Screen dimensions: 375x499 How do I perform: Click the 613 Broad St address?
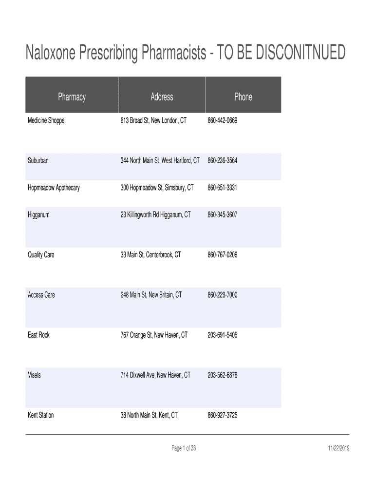(x=153, y=120)
